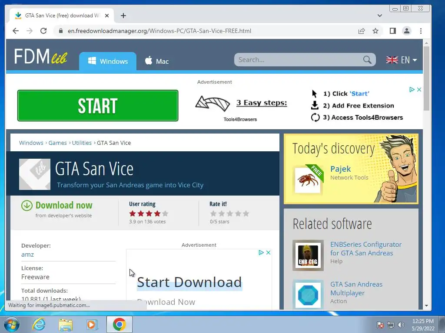Open GTA San Andreas Multiplayer link
The image size is (445, 333).
pos(356,288)
